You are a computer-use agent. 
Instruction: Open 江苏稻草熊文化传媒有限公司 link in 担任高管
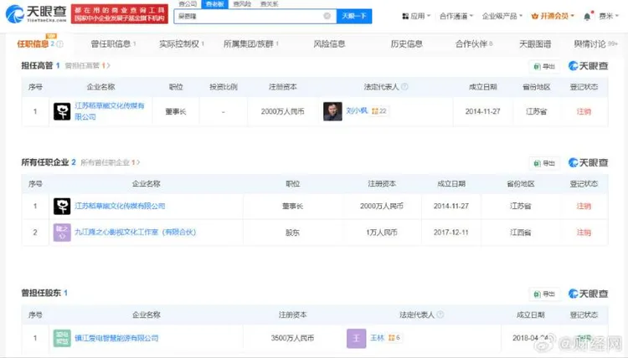tap(110, 111)
